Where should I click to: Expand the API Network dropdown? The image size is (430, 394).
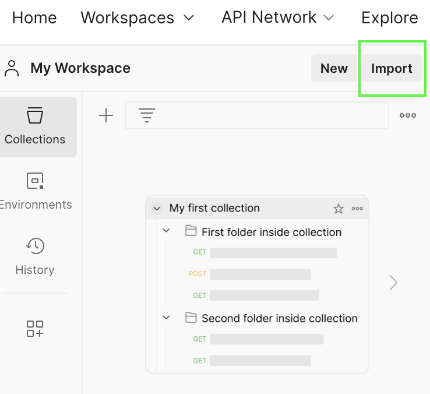pos(277,18)
